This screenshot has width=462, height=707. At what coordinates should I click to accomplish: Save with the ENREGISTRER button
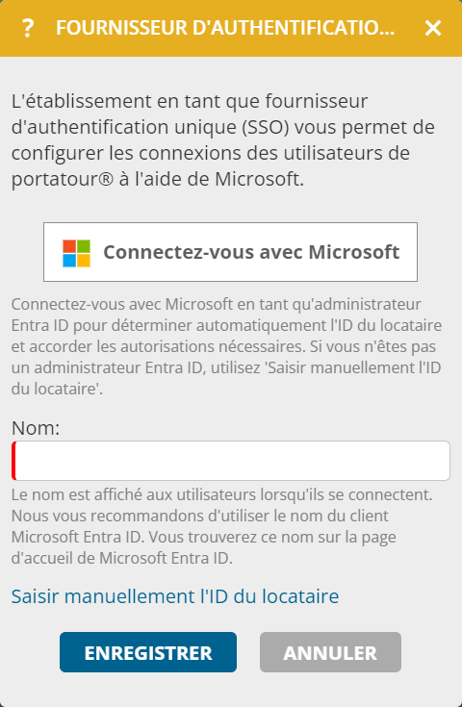click(148, 652)
